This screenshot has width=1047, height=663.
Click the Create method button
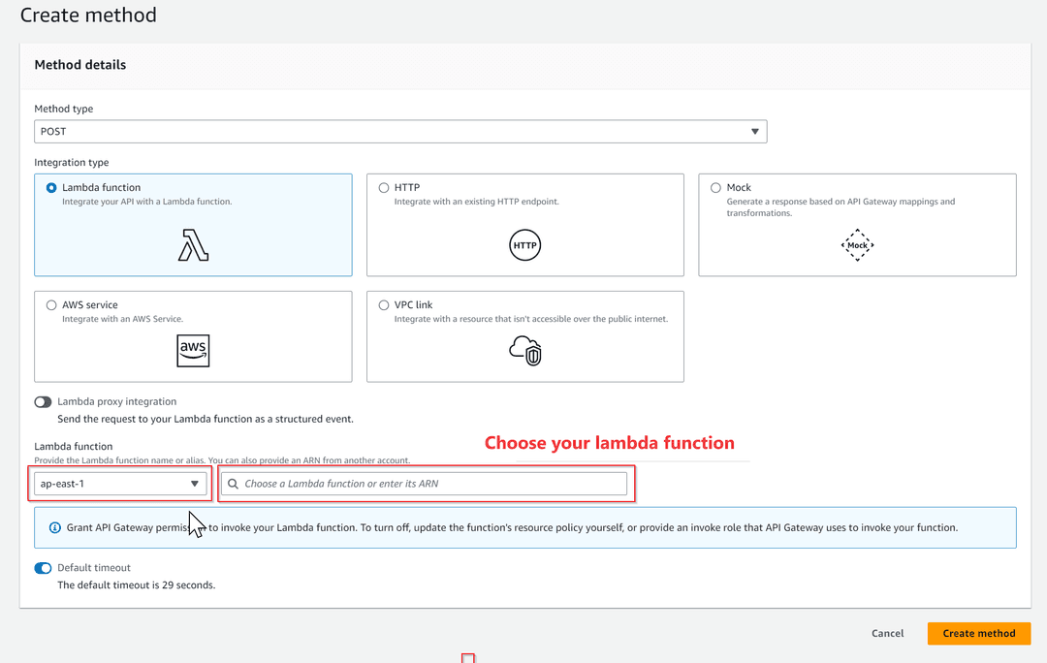978,633
